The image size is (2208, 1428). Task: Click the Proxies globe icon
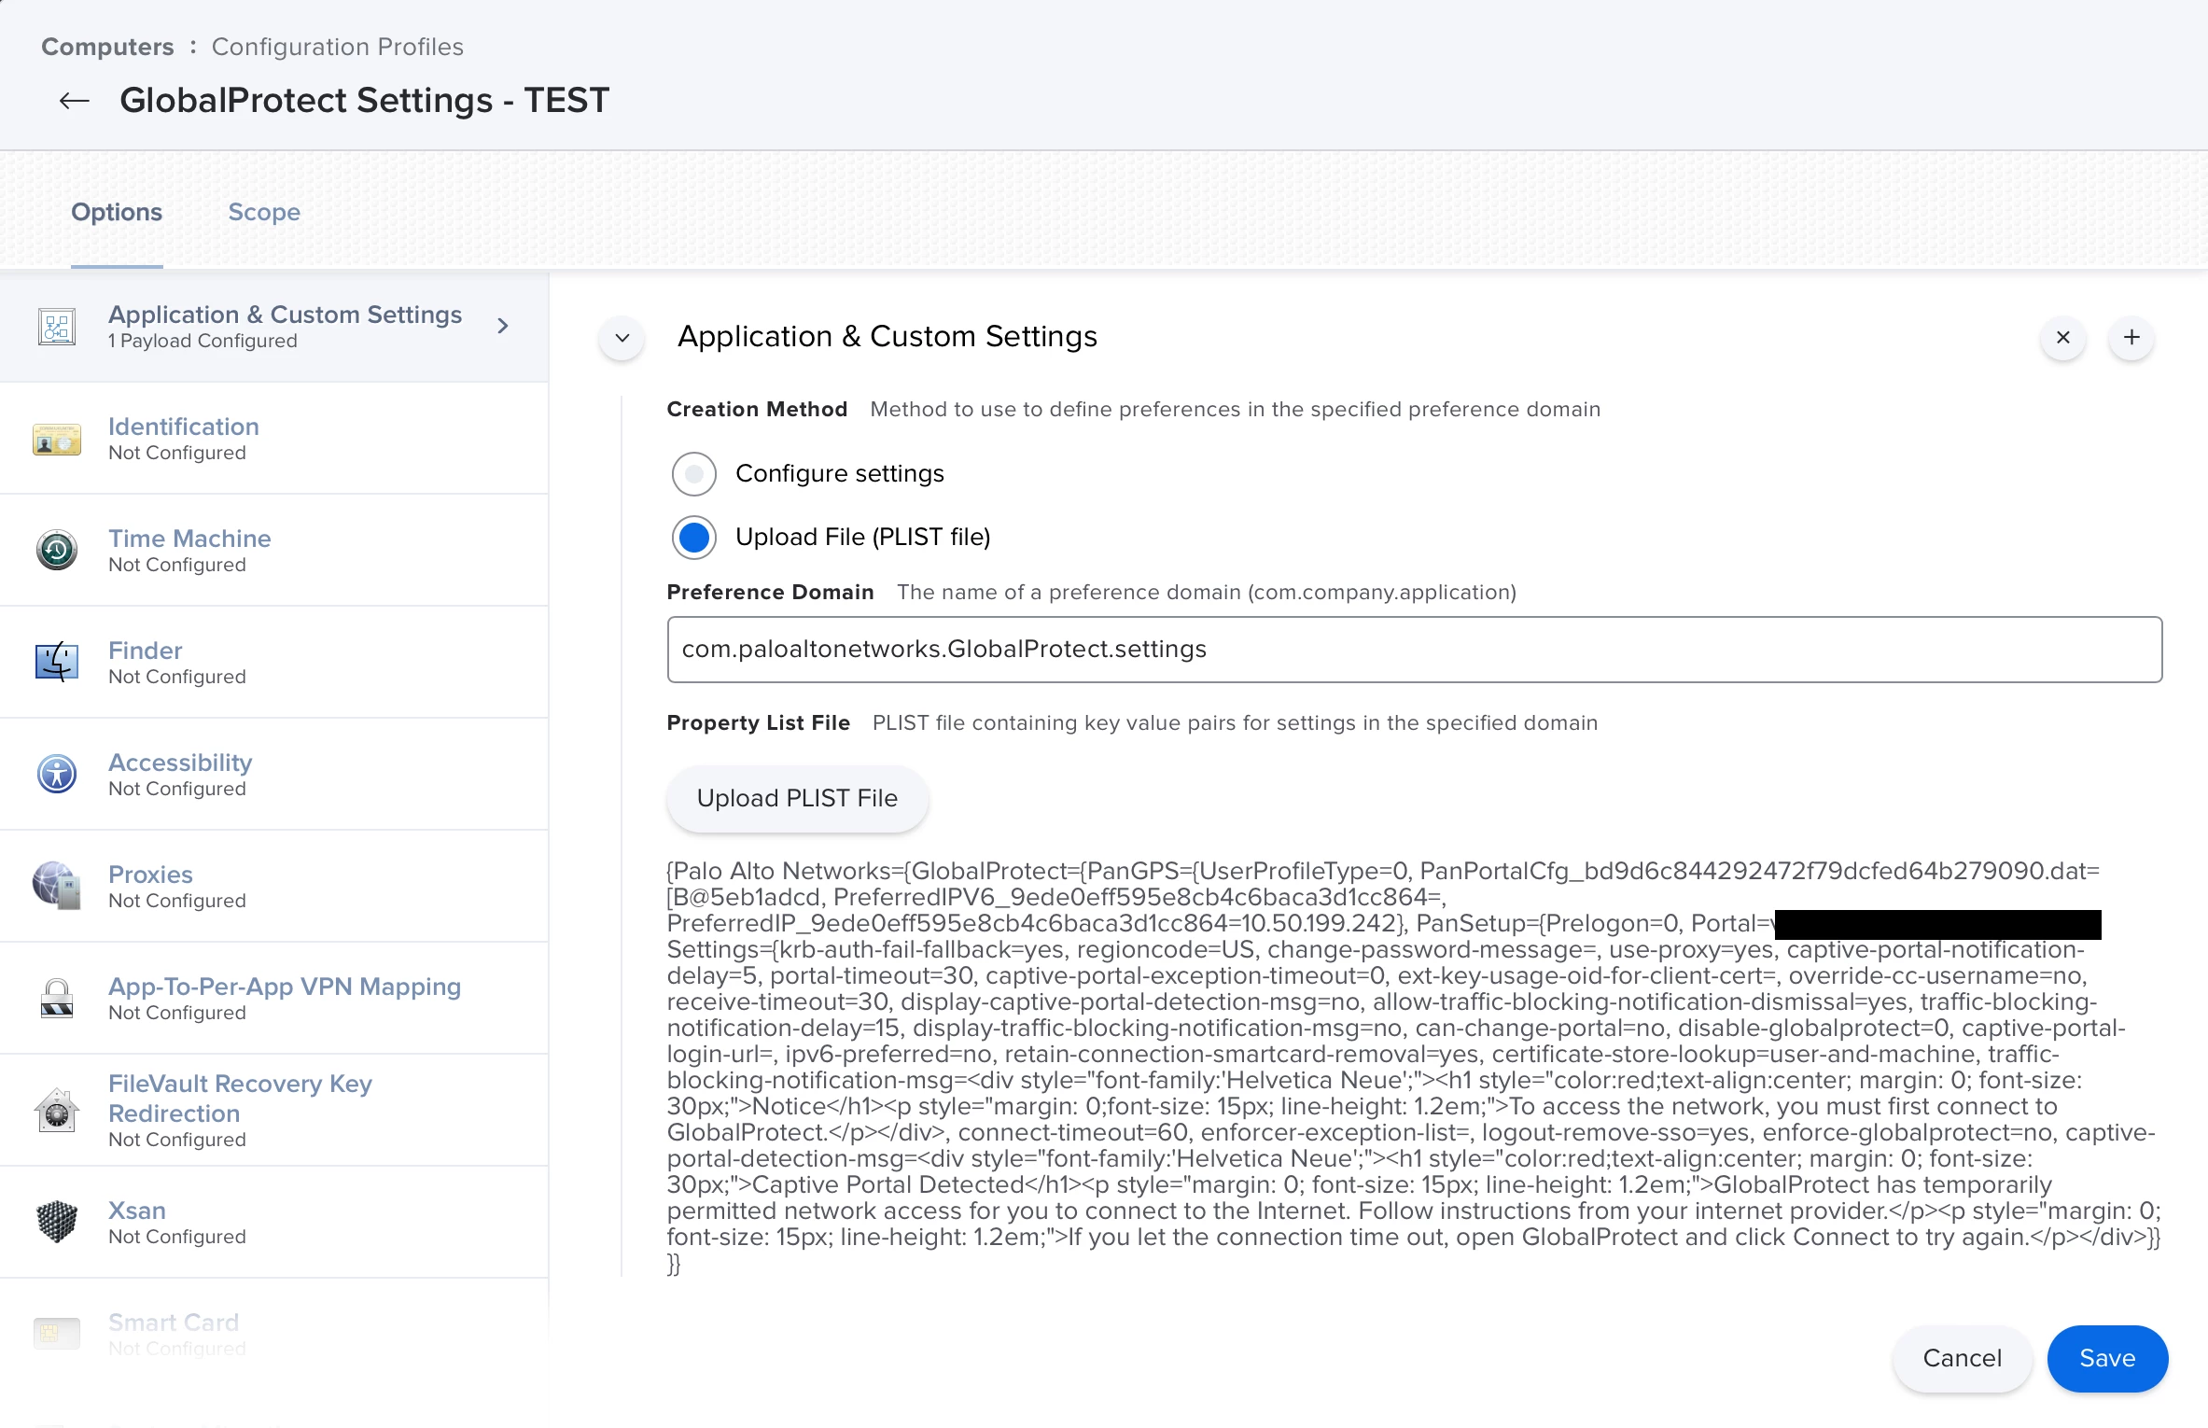pyautogui.click(x=57, y=887)
